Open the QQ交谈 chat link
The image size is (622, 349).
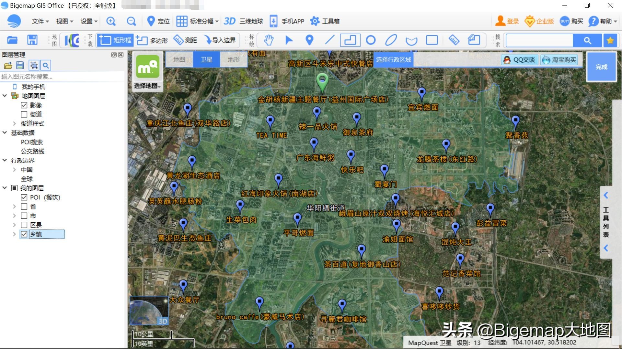pos(519,60)
